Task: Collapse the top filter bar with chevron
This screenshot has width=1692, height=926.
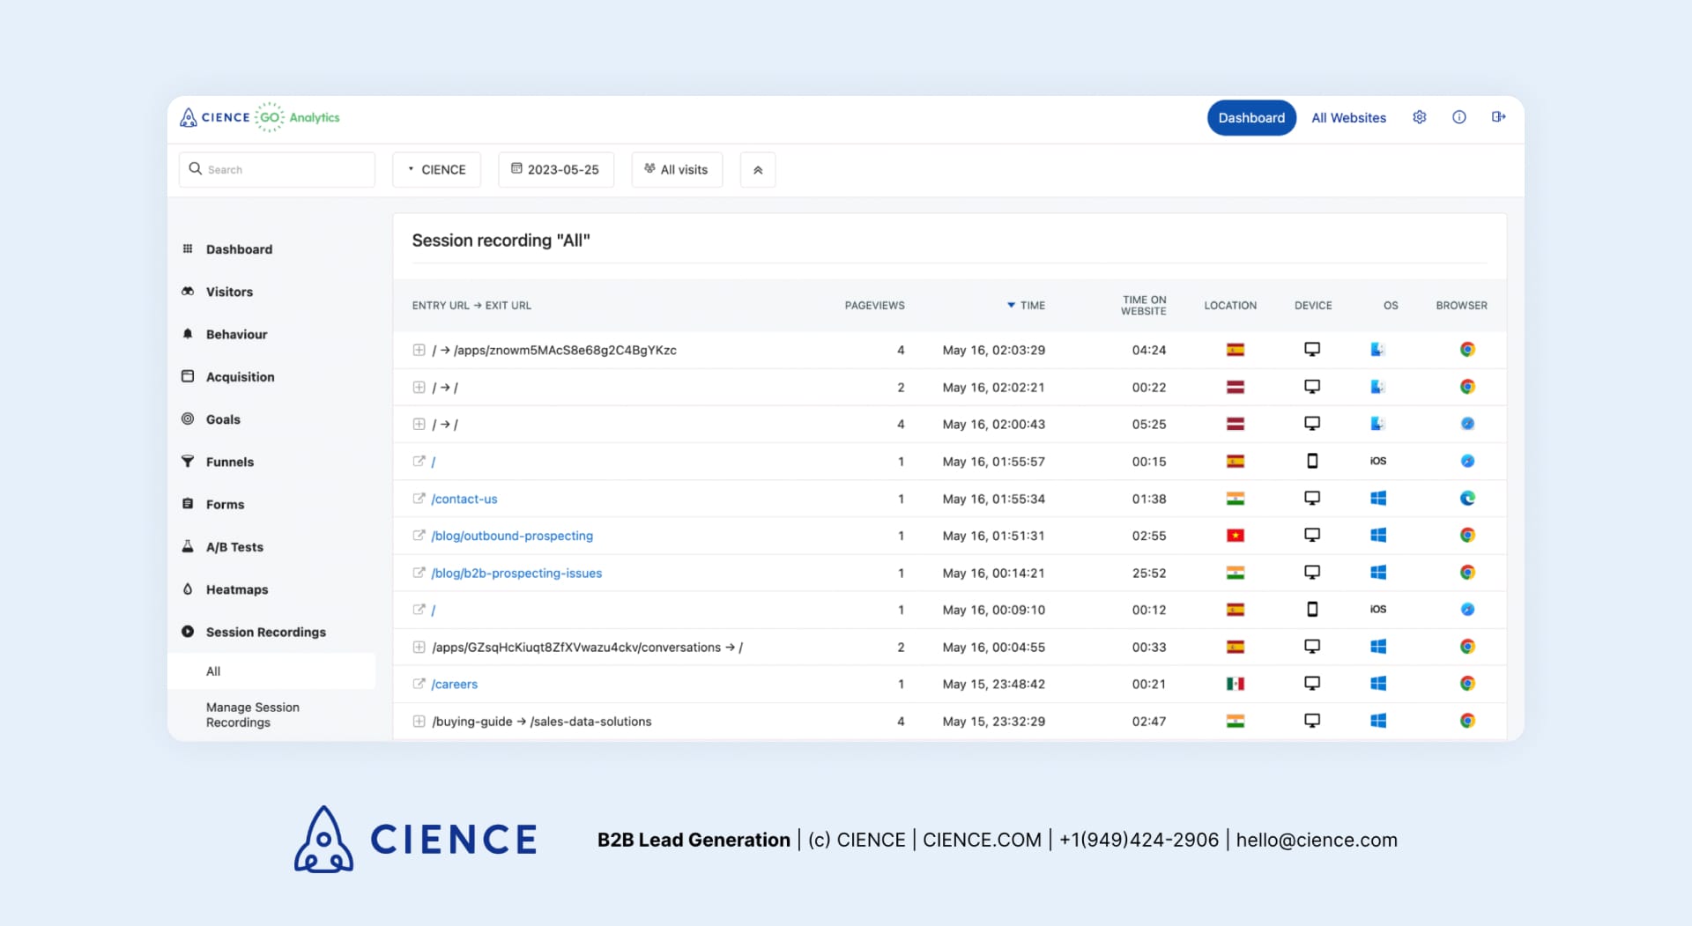Action: (x=758, y=170)
